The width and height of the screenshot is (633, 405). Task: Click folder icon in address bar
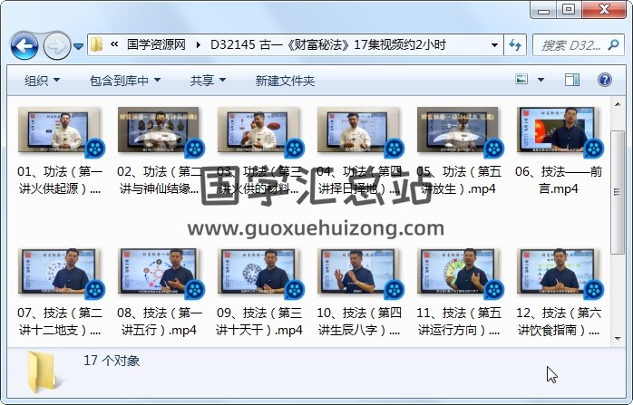coord(97,44)
